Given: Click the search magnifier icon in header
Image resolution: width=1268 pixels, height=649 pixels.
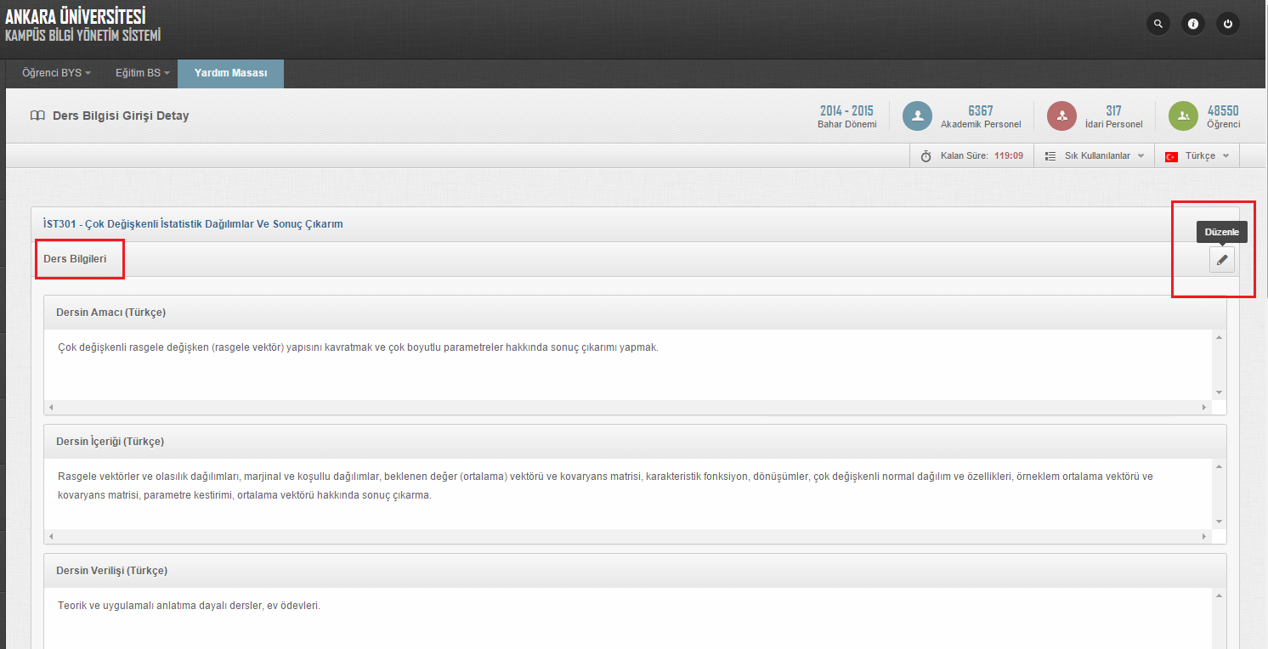Looking at the screenshot, I should click(x=1158, y=24).
